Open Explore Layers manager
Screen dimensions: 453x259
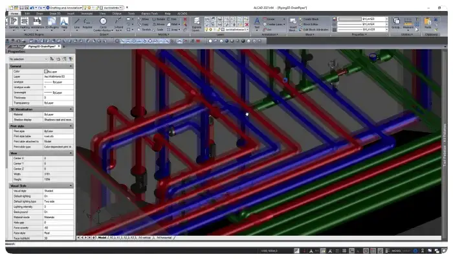tap(197, 25)
